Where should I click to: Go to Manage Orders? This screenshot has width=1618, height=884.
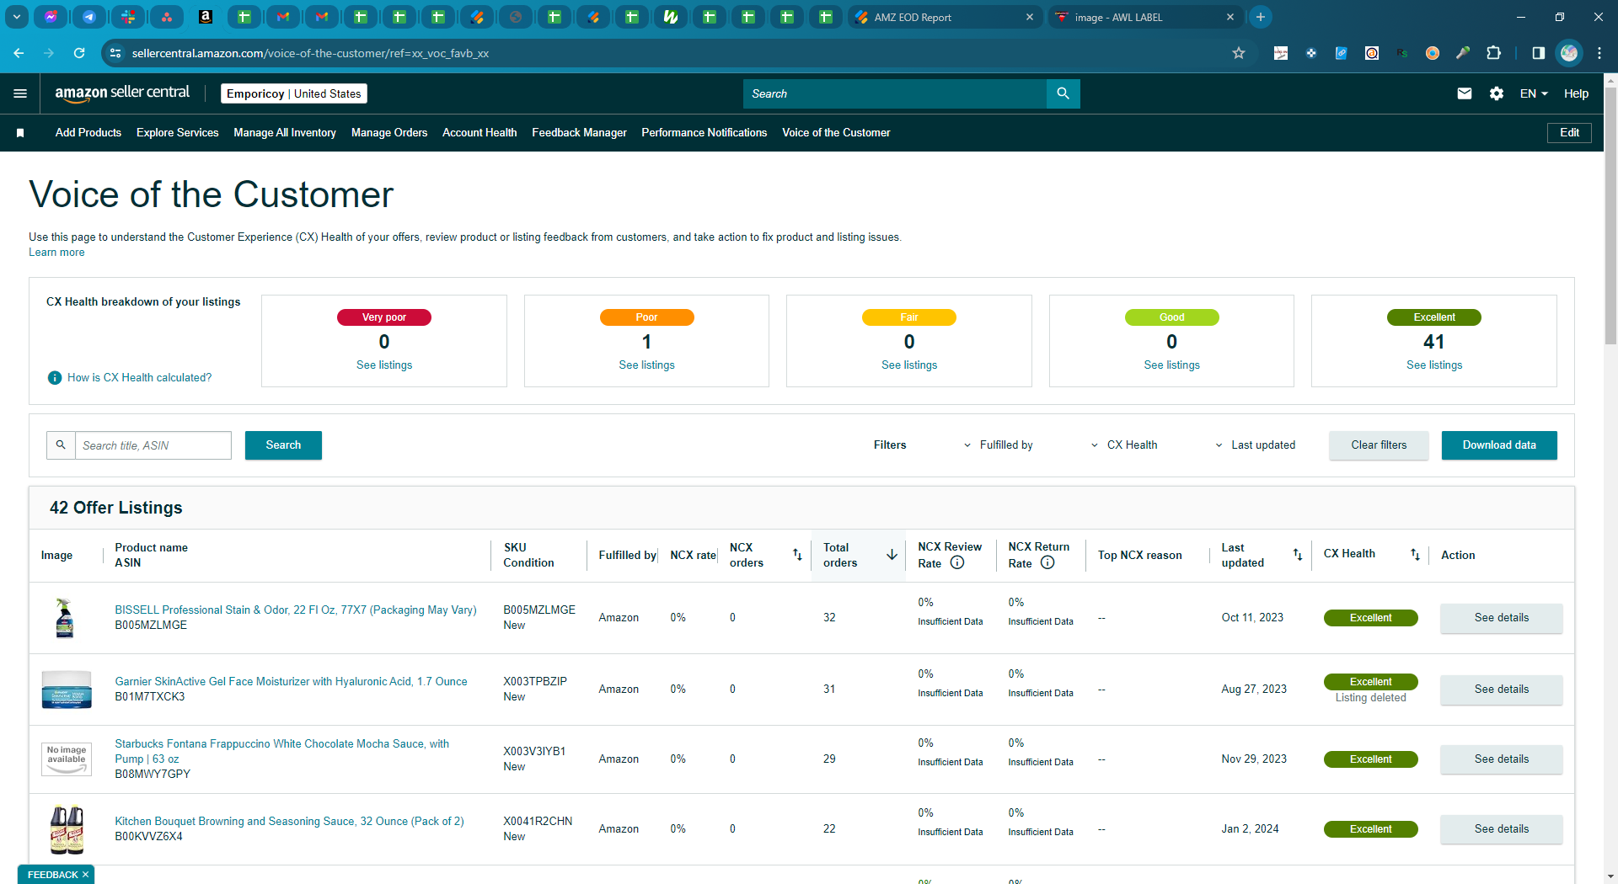389,133
